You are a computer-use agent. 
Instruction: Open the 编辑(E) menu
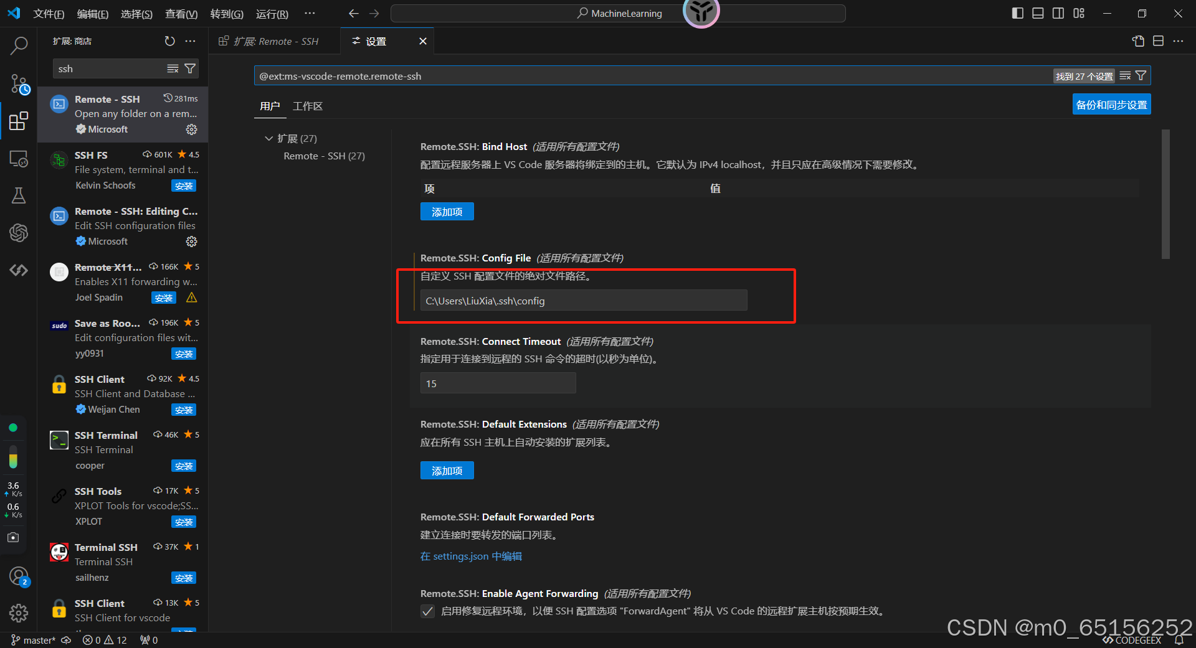coord(93,14)
